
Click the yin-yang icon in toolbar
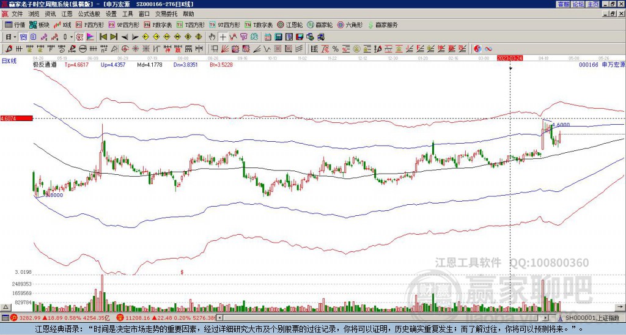(477, 49)
